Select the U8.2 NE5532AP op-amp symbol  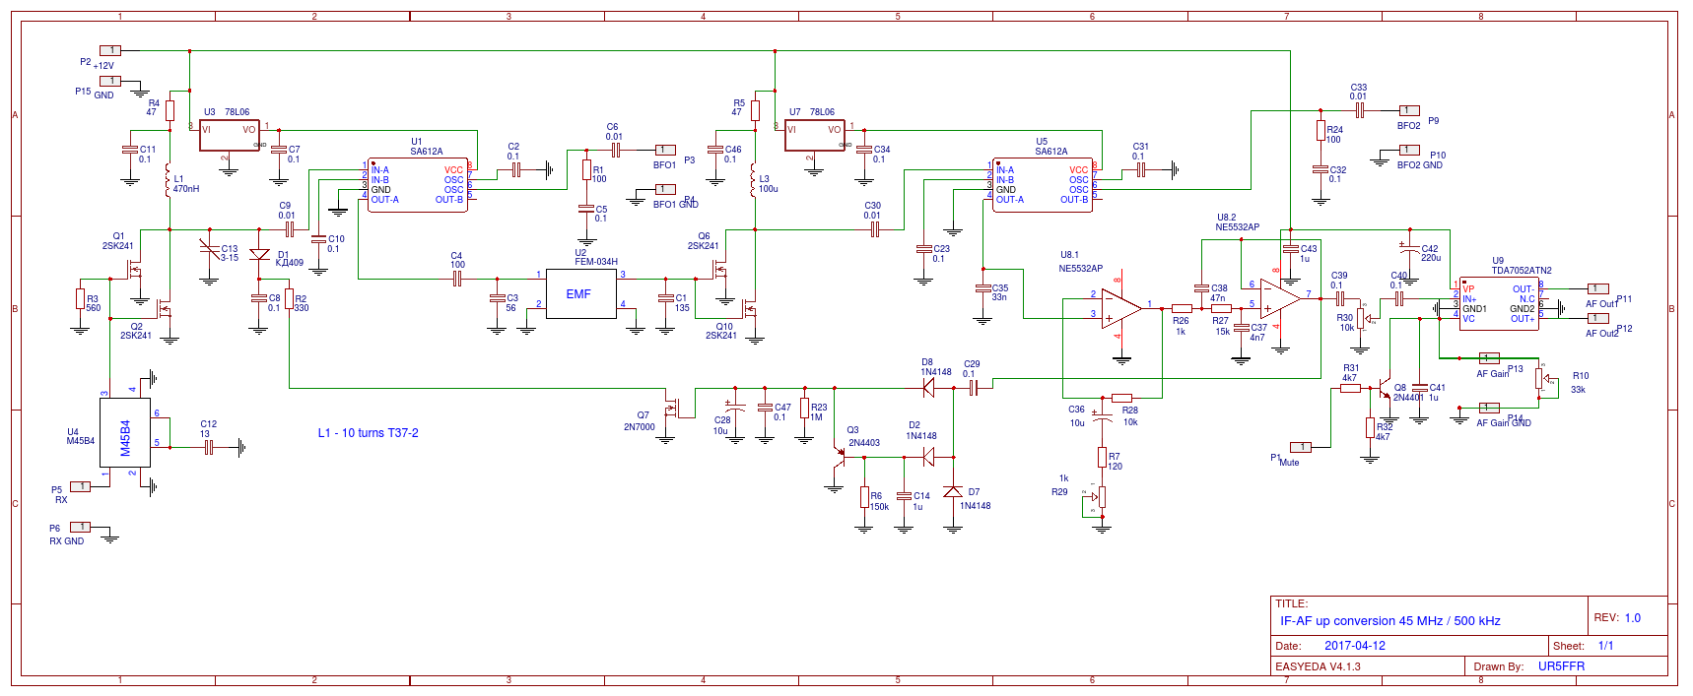pyautogui.click(x=1278, y=298)
